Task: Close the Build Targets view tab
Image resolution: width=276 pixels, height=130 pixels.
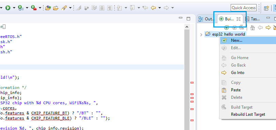Action: (x=238, y=19)
